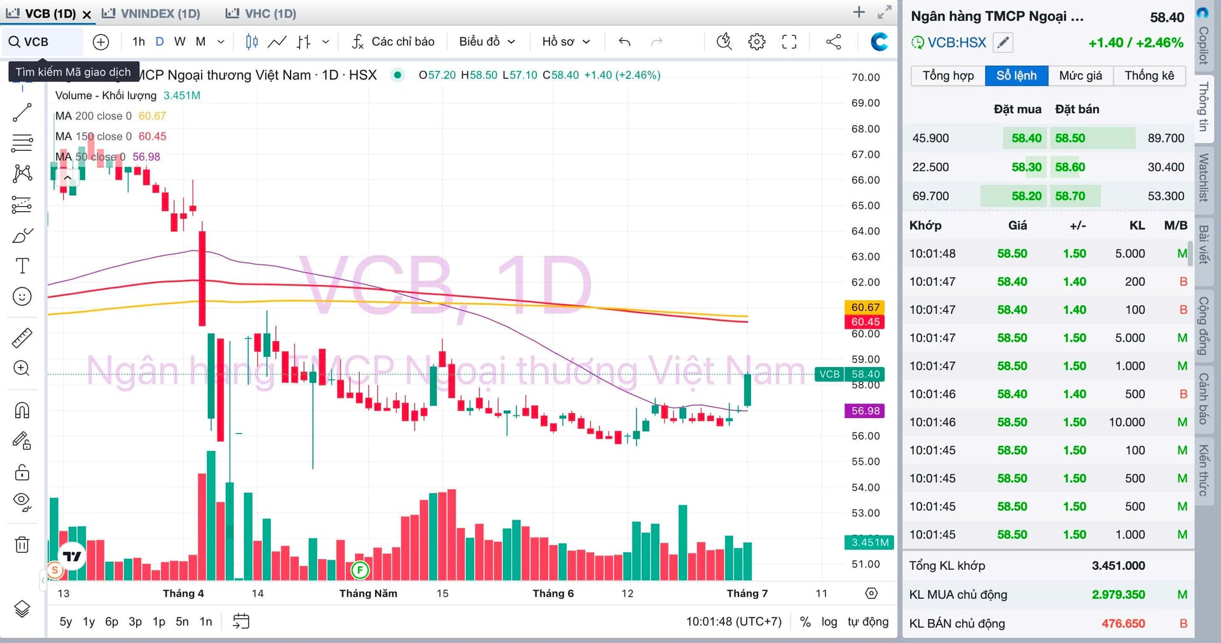Open the quick search icon
1221x643 pixels.
[x=724, y=42]
